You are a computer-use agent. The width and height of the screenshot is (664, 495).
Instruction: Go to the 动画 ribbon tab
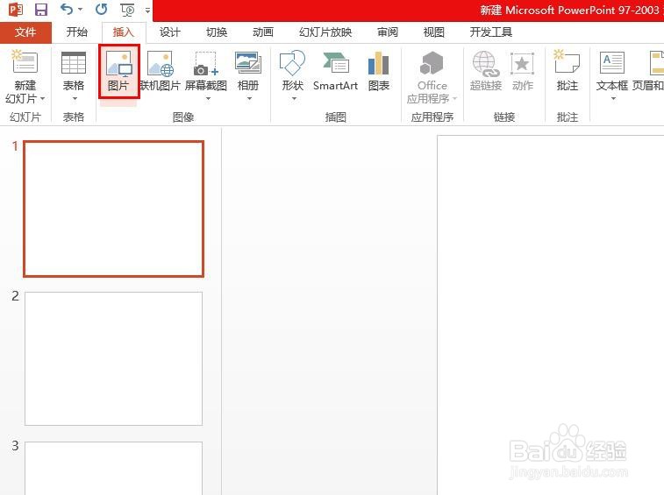pos(263,32)
